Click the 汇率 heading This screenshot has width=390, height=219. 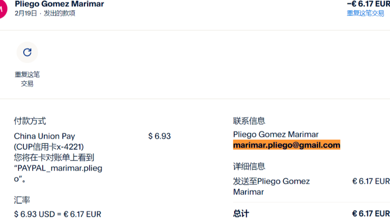coord(22,200)
